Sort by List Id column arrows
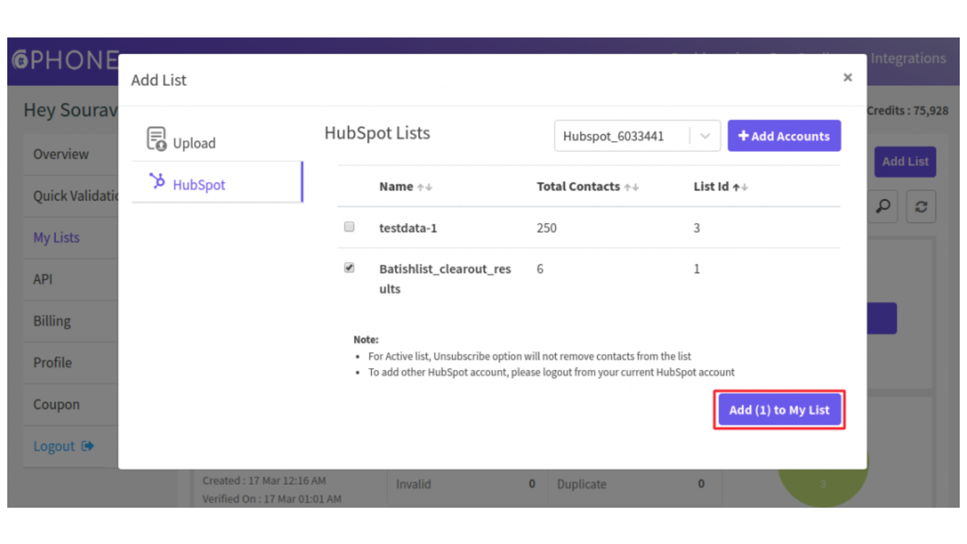The image size is (967, 544). (x=740, y=187)
